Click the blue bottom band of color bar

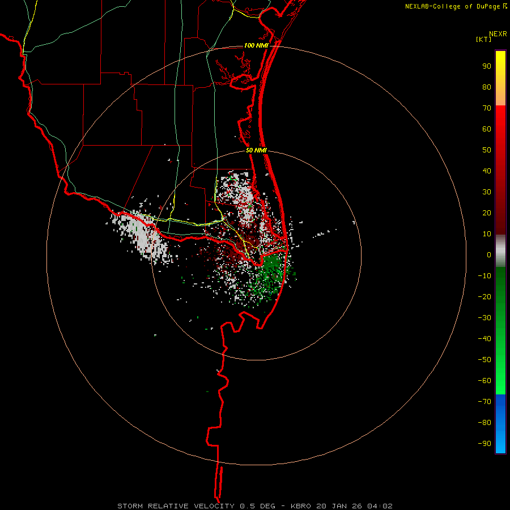[x=500, y=424]
